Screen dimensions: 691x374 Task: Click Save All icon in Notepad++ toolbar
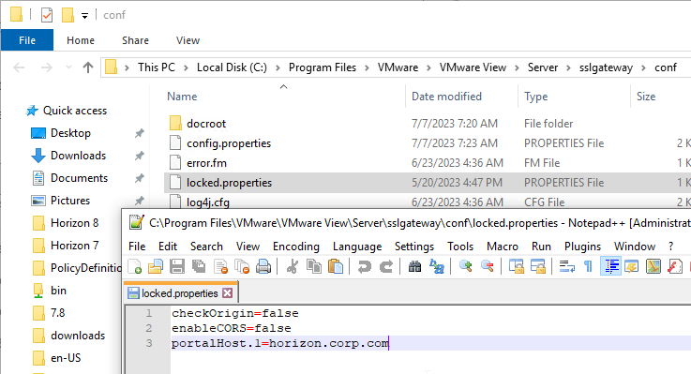pyautogui.click(x=199, y=267)
